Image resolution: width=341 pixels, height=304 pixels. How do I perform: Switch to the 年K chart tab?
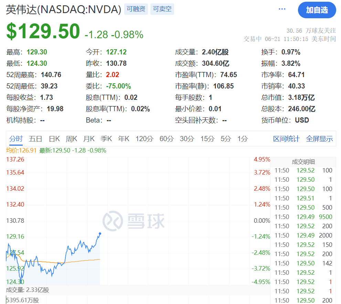pos(124,139)
